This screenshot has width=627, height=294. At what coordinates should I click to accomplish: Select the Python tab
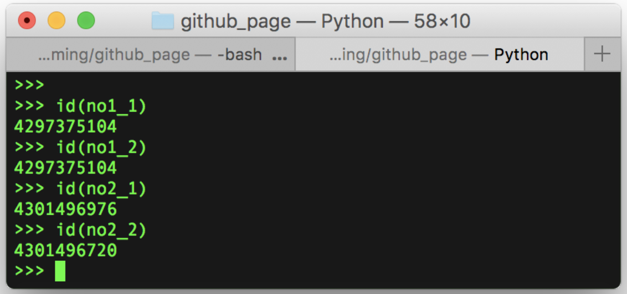click(x=440, y=55)
